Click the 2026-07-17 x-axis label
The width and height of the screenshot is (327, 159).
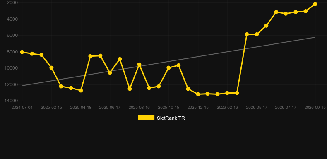tap(286, 108)
